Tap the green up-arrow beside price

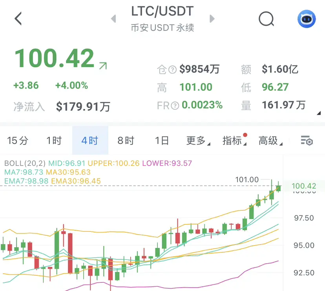coord(103,66)
